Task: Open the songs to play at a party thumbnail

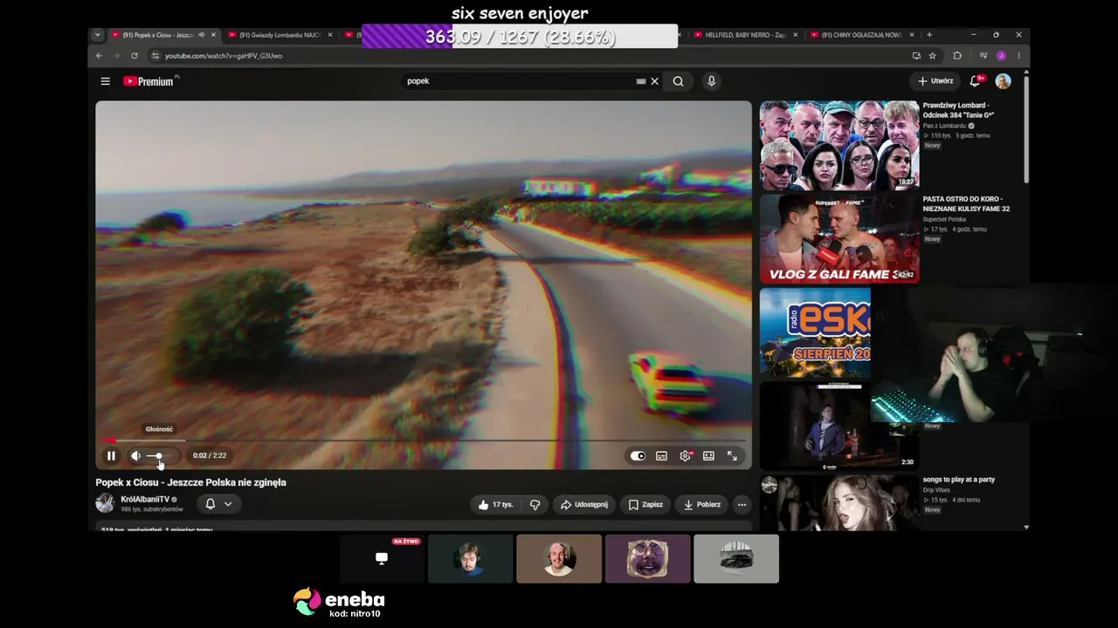Action: pyautogui.click(x=839, y=503)
